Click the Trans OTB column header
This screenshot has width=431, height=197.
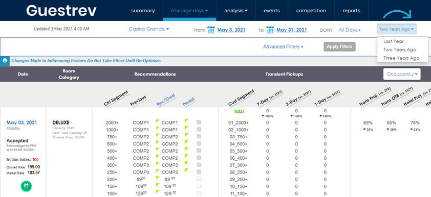coord(397,96)
